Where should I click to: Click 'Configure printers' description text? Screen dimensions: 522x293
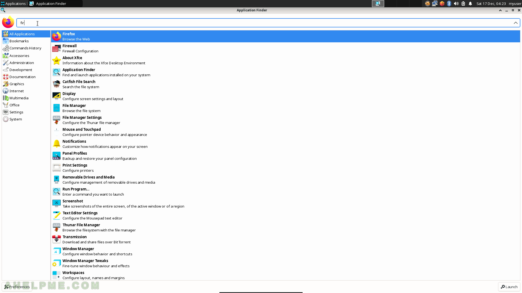78,170
